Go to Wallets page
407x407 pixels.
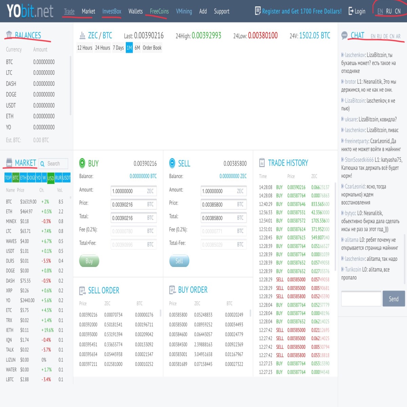(x=135, y=11)
